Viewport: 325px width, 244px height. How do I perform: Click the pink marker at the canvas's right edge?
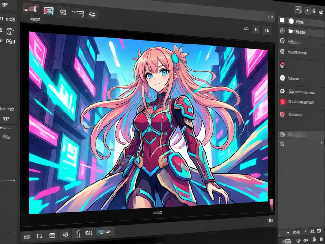(x=271, y=204)
